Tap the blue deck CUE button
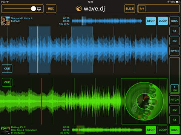This screenshot has width=181, height=135. coord(7,69)
